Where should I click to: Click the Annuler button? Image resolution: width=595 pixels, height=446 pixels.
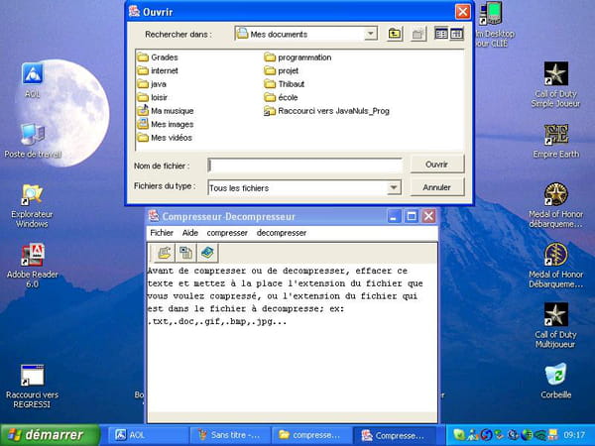(x=436, y=187)
